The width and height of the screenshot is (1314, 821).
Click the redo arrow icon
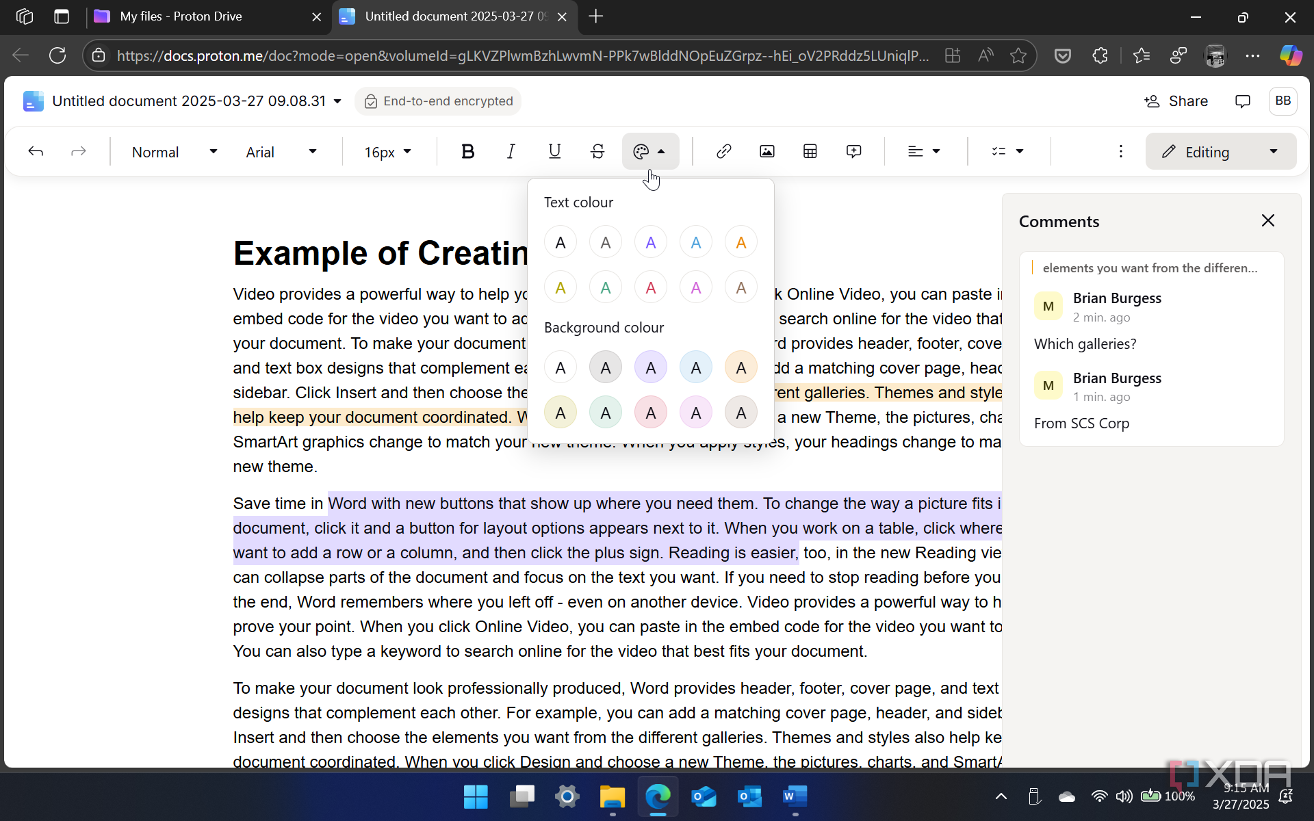point(79,152)
